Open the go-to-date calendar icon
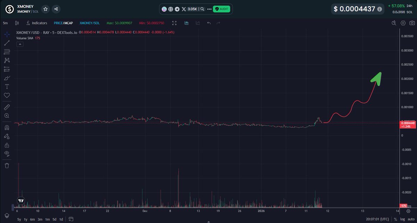The width and height of the screenshot is (417, 223). [x=71, y=219]
